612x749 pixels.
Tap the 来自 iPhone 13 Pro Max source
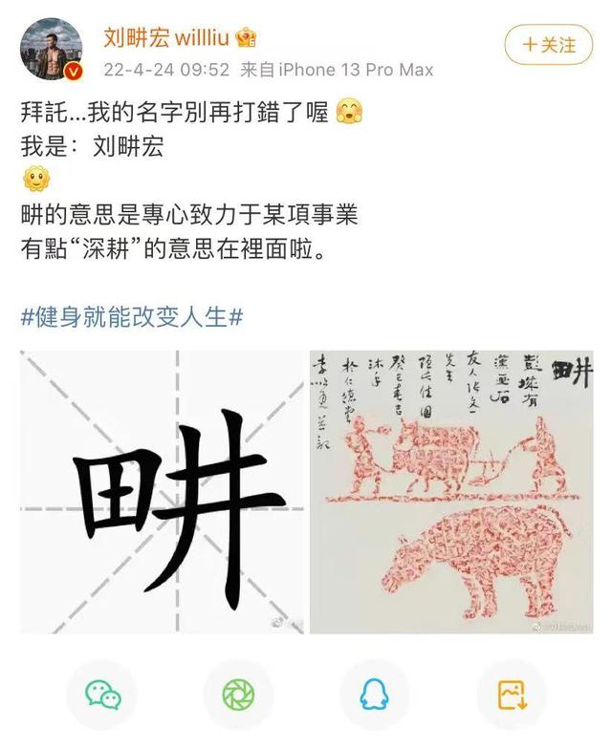pyautogui.click(x=337, y=71)
